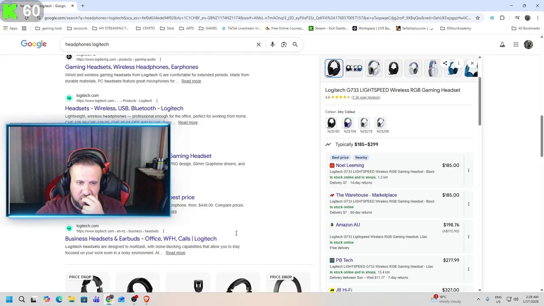Open GAMES bookmark folder
Image resolution: width=544 pixels, height=306 pixels.
tap(208, 28)
